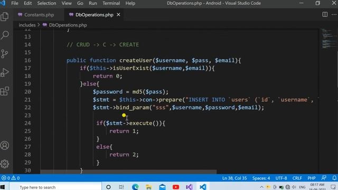
Task: Open notifications bell in status bar
Action: point(334,178)
